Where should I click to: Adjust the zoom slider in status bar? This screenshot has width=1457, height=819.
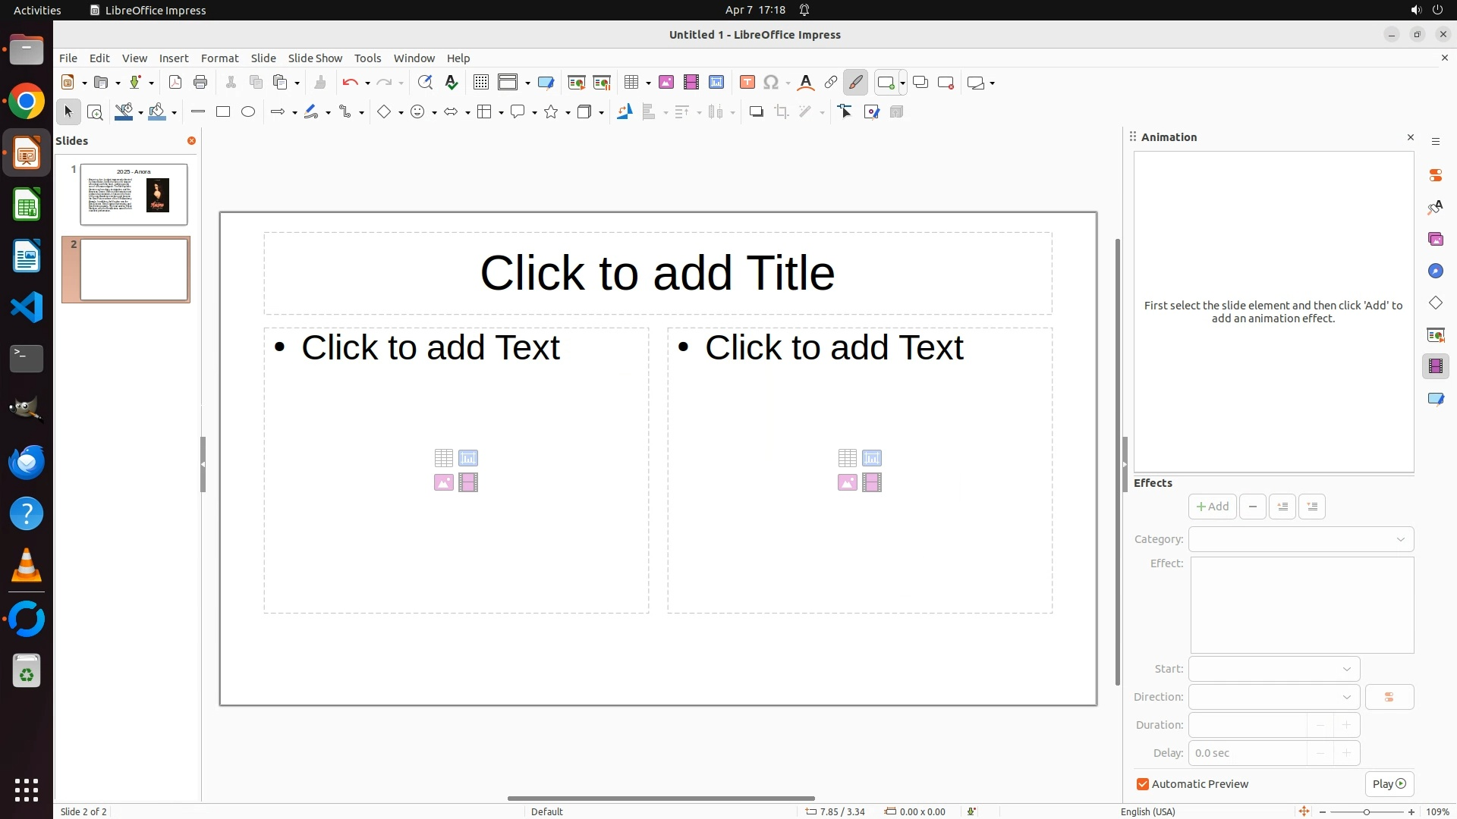click(x=1366, y=812)
